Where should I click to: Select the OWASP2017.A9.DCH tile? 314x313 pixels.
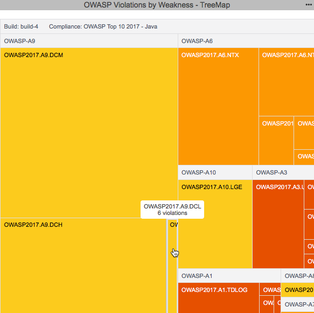coord(83,266)
